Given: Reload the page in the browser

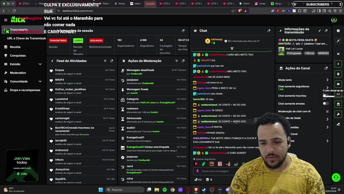Looking at the screenshot, I should point(14,11).
